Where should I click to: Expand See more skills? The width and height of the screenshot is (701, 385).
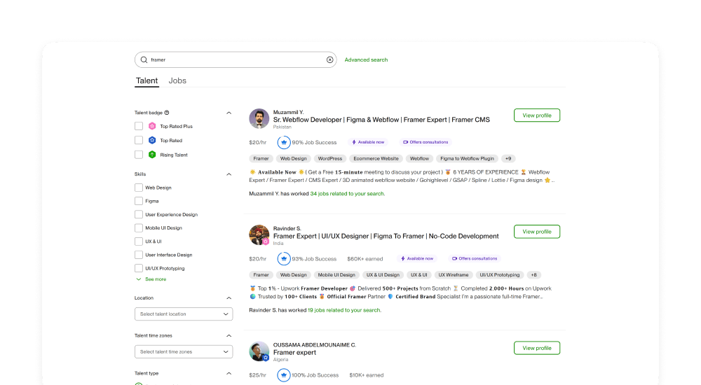pos(151,279)
